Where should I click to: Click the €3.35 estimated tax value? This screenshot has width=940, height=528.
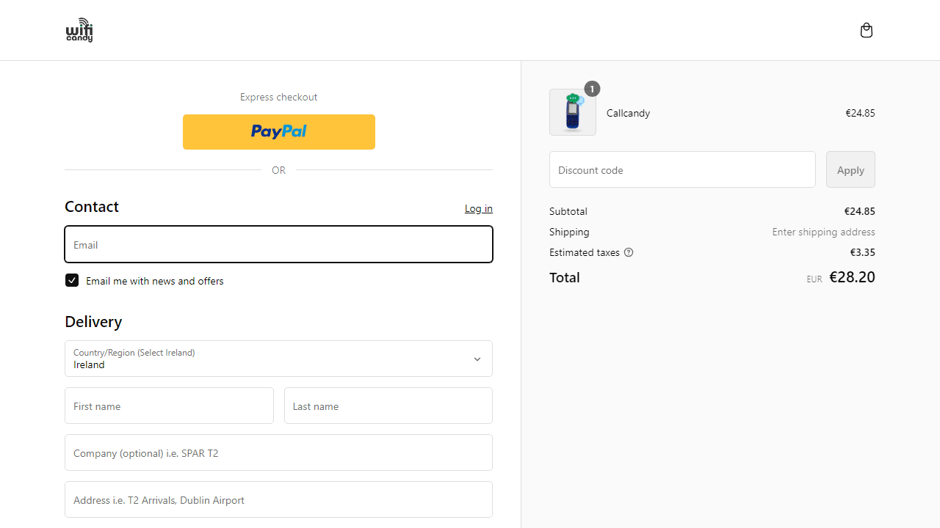[x=863, y=252]
